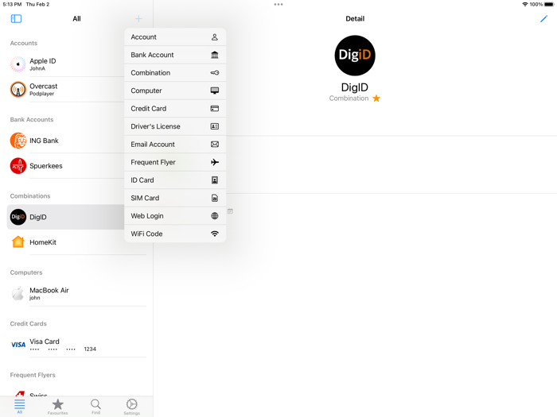557x417 pixels.
Task: Select the WiFi Code menu entry
Action: pyautogui.click(x=175, y=234)
